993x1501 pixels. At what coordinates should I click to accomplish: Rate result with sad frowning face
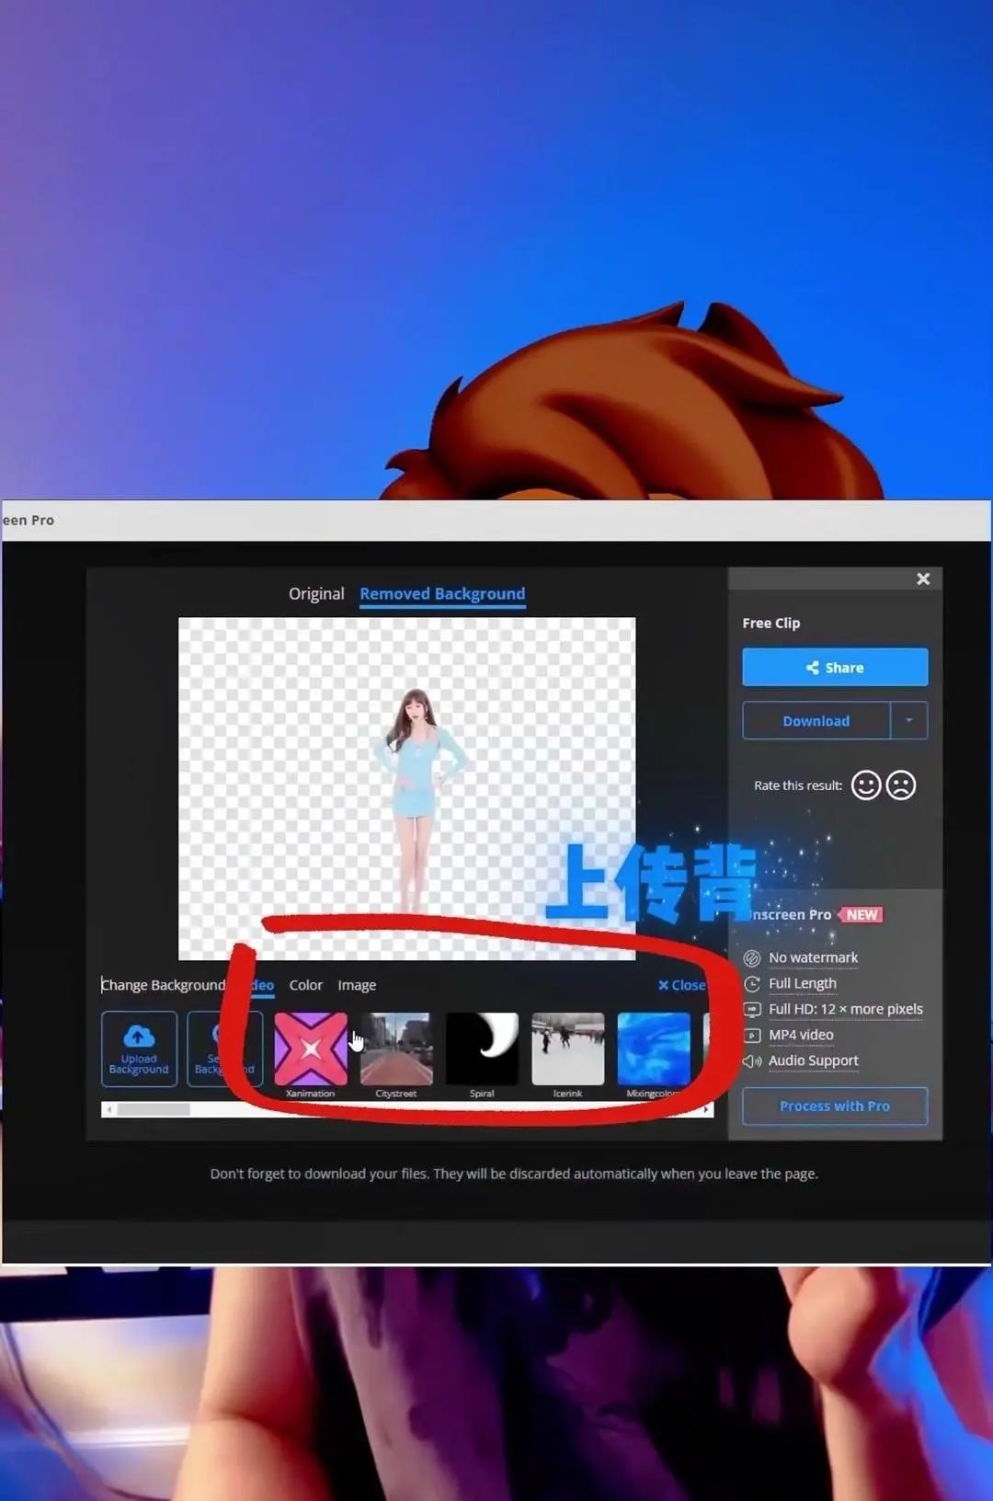pos(901,785)
